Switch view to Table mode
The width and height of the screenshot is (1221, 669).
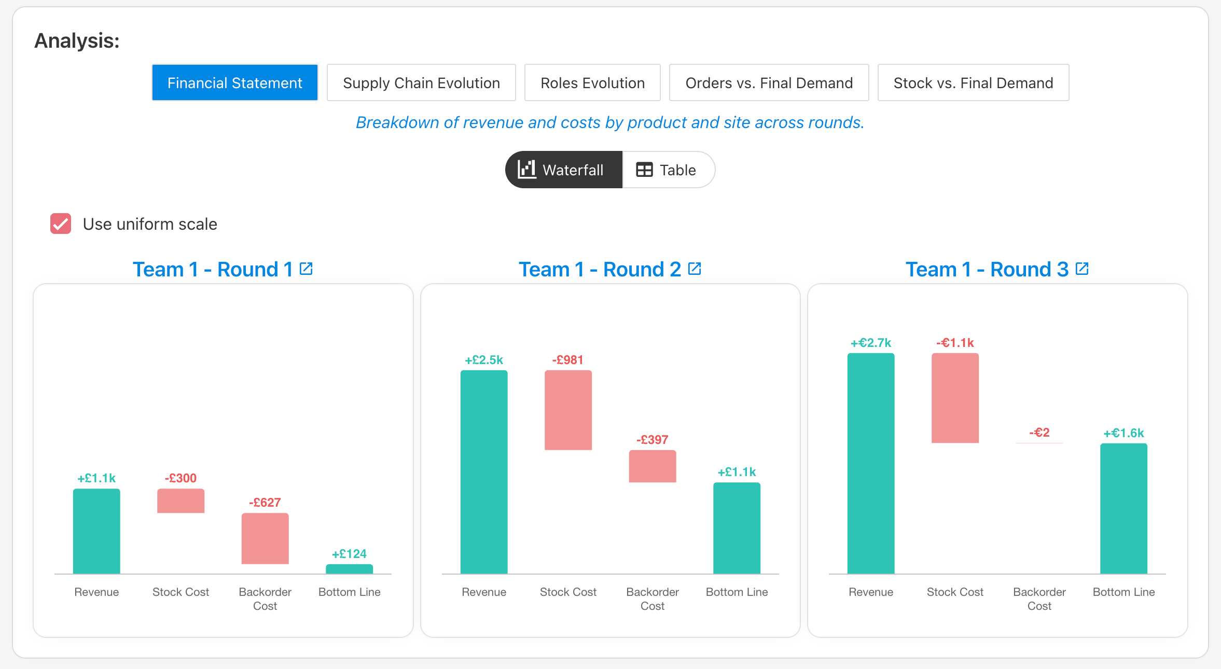[x=669, y=170]
